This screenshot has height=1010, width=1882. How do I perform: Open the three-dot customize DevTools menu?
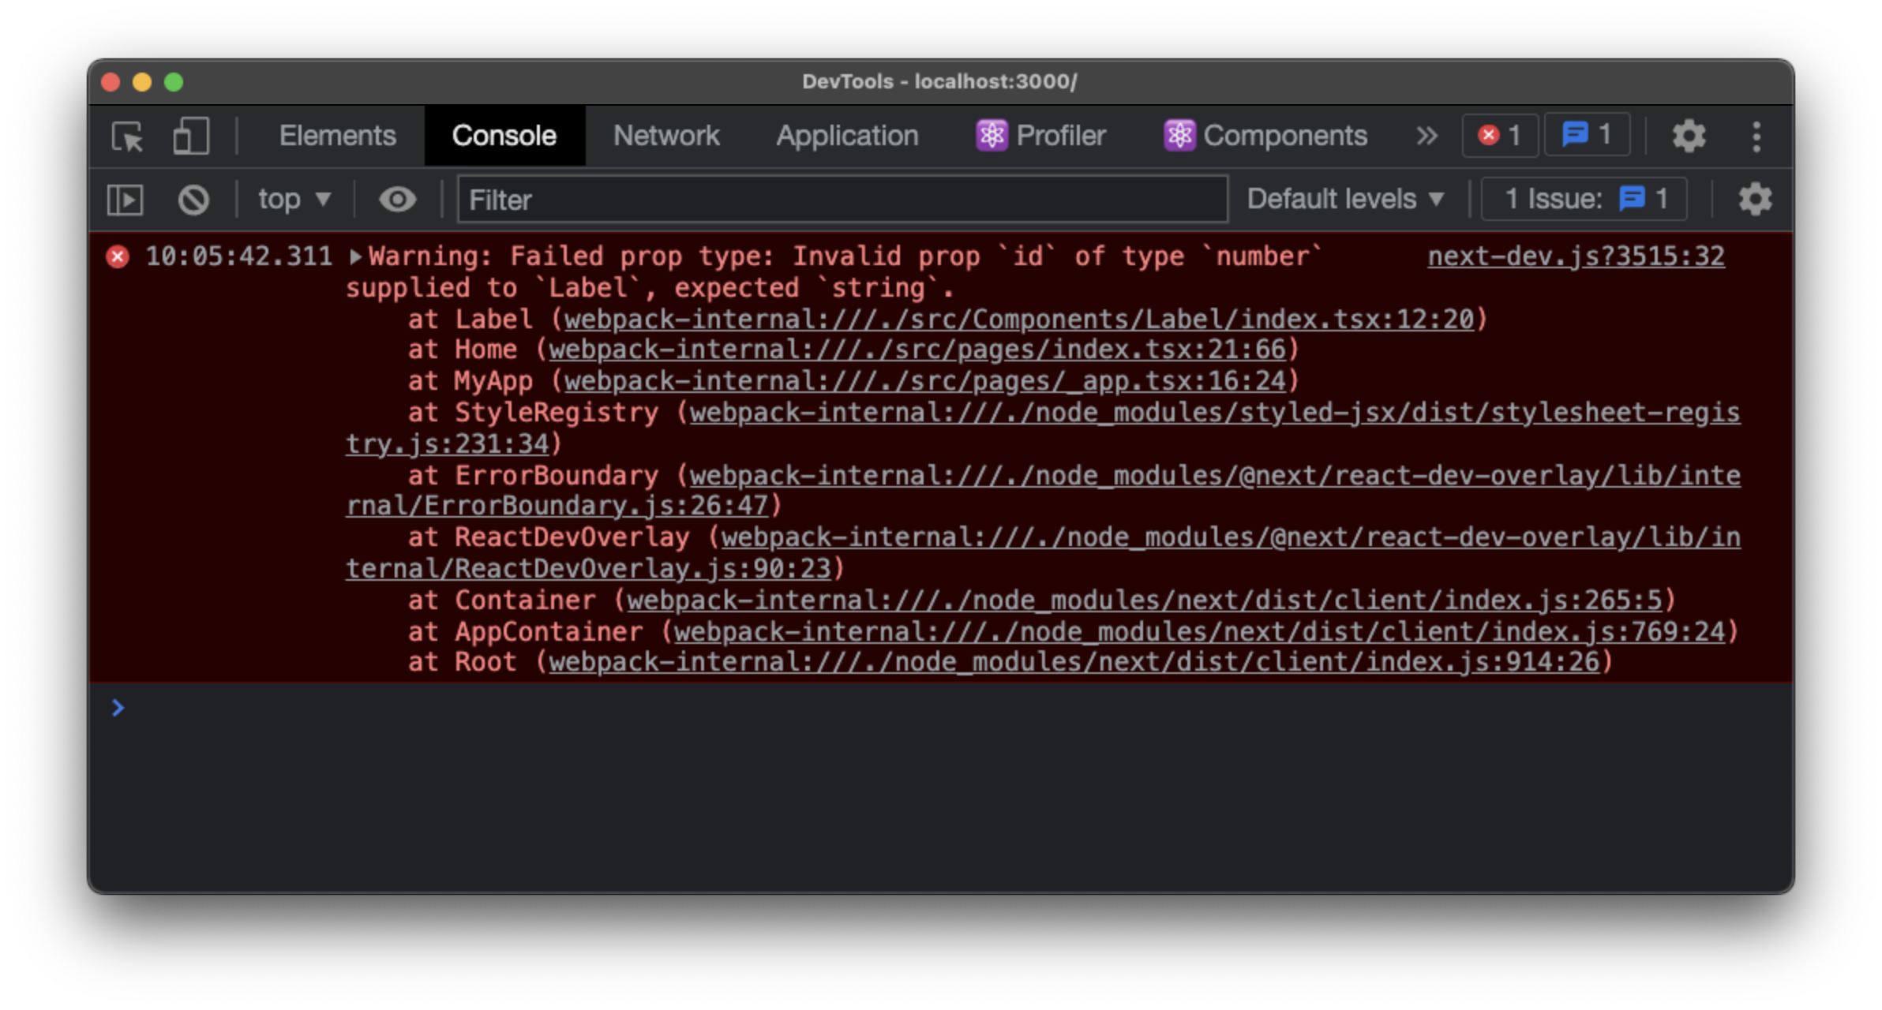click(1756, 137)
